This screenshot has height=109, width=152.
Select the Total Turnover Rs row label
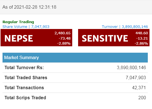click(24, 67)
